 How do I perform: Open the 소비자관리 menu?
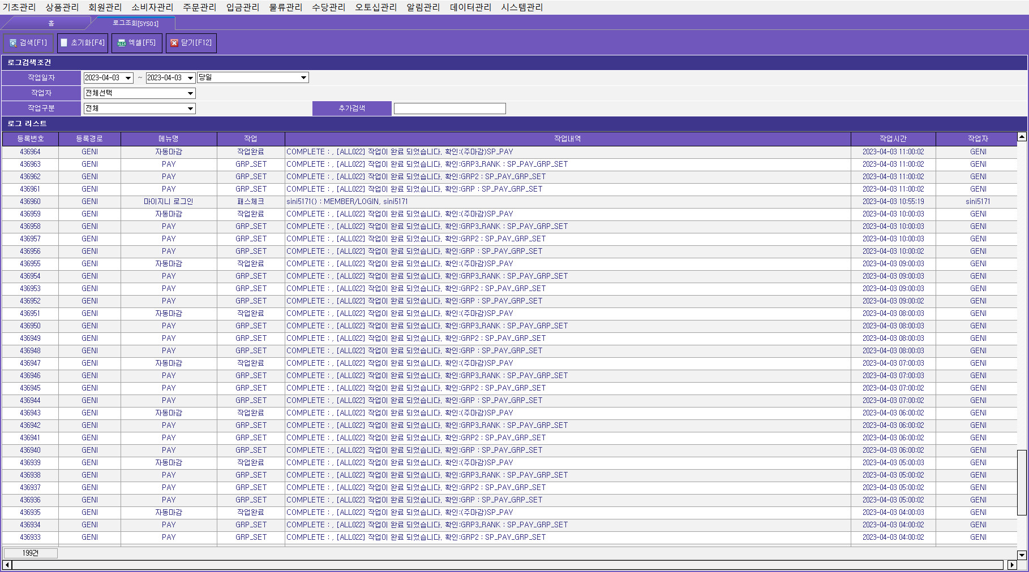152,7
